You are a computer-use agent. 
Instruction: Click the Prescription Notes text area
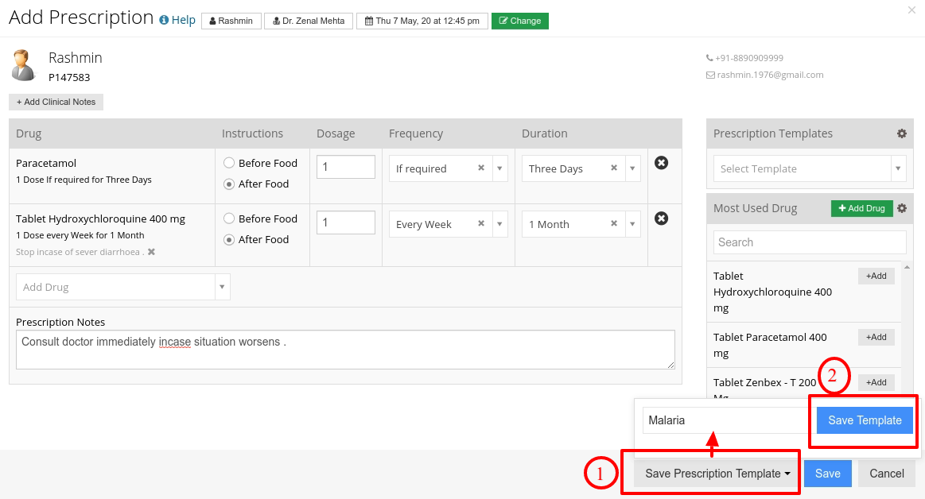pyautogui.click(x=345, y=350)
